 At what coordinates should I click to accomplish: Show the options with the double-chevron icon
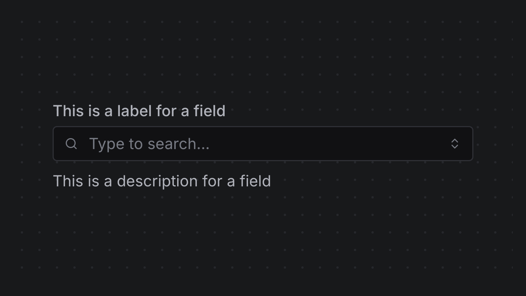click(x=454, y=144)
